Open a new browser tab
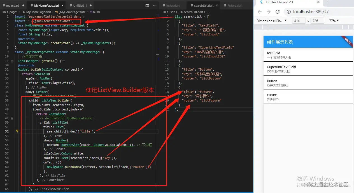 (x=329, y=2)
